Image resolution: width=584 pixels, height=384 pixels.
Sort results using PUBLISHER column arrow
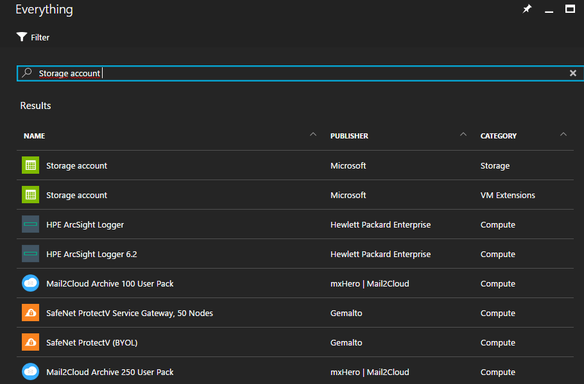coord(463,135)
